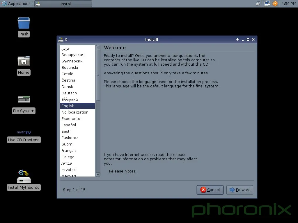Select the Install taskbar window button

pyautogui.click(x=63, y=3)
